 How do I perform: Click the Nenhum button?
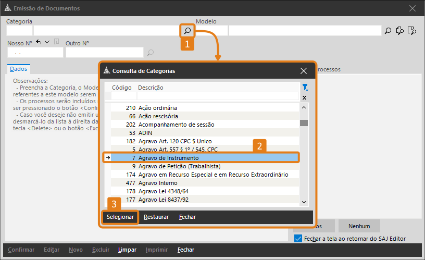tap(359, 226)
